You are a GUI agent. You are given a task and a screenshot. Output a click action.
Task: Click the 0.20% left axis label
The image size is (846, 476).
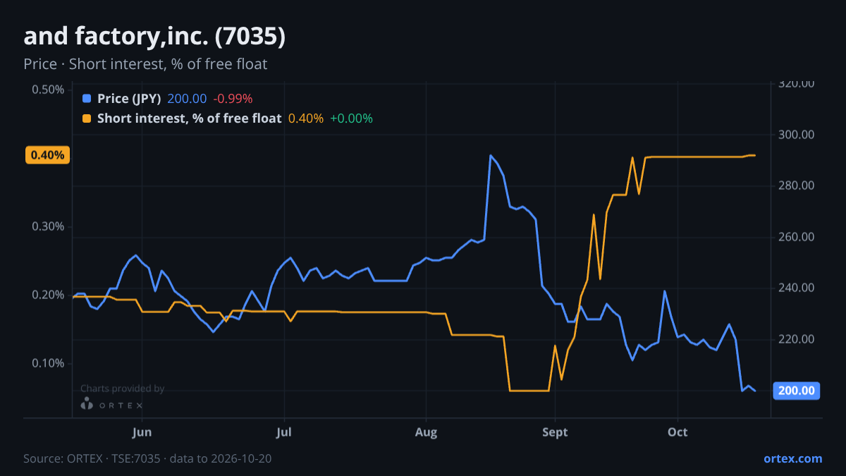(48, 295)
